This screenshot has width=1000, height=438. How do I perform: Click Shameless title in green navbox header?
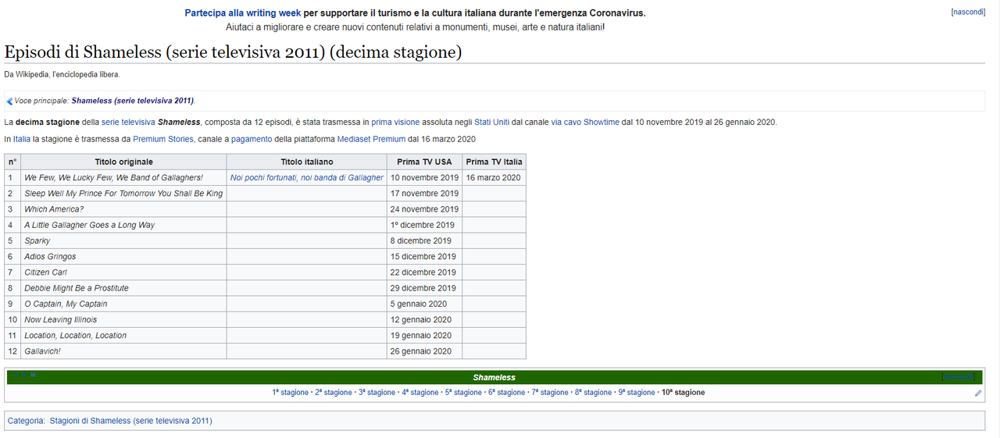494,378
